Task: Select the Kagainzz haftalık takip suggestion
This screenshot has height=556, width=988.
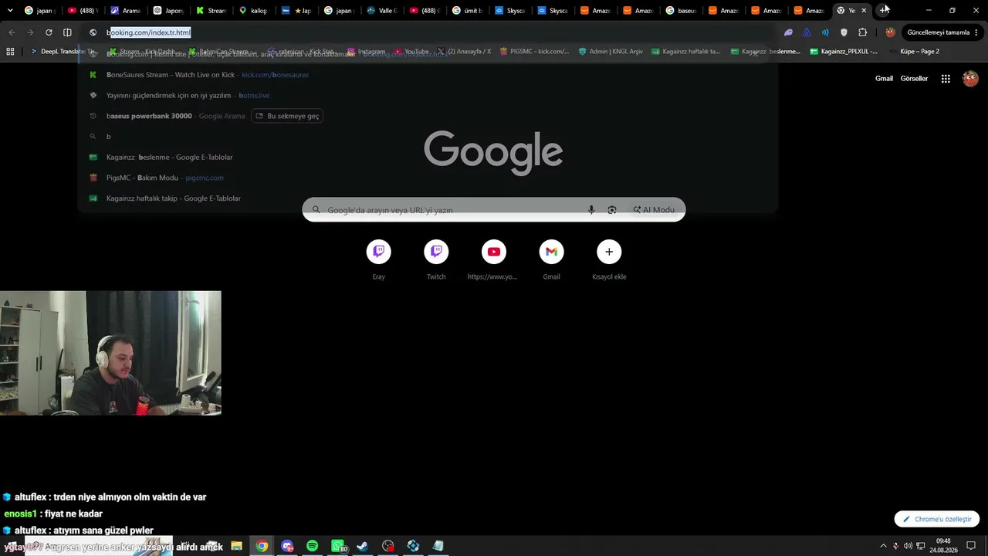Action: point(427,198)
